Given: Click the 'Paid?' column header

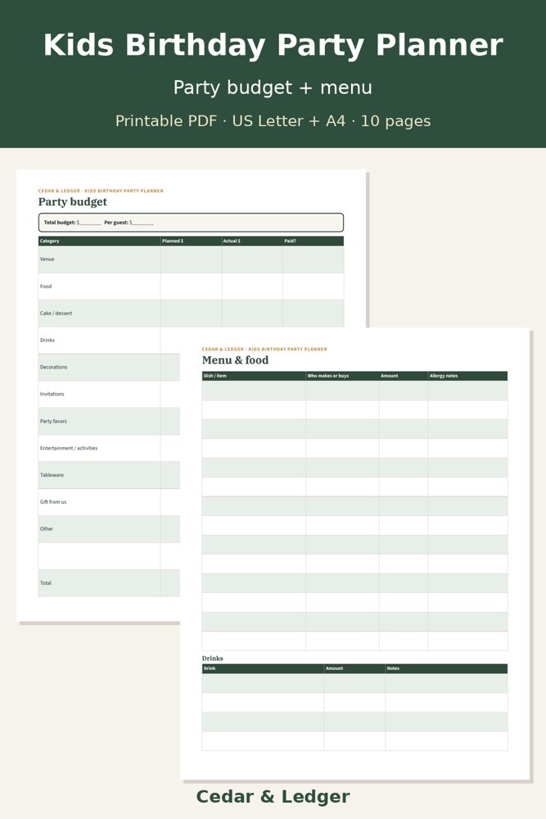Looking at the screenshot, I should click(x=314, y=241).
